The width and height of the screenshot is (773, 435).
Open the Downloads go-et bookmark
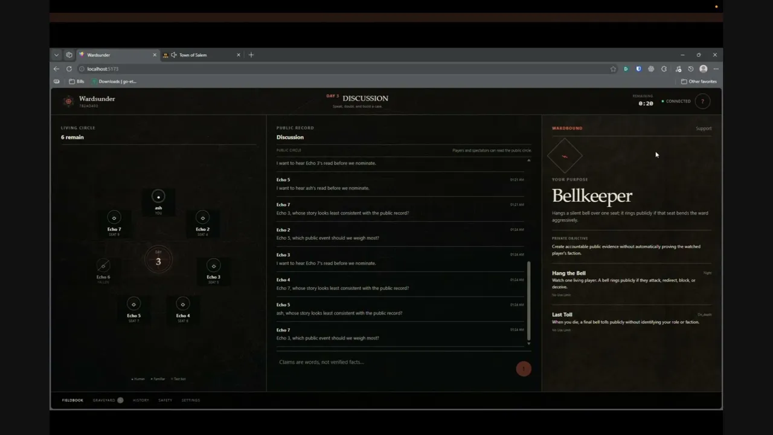tap(114, 82)
